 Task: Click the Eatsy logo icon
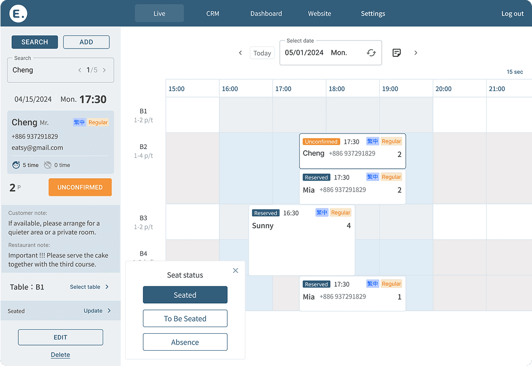(18, 14)
